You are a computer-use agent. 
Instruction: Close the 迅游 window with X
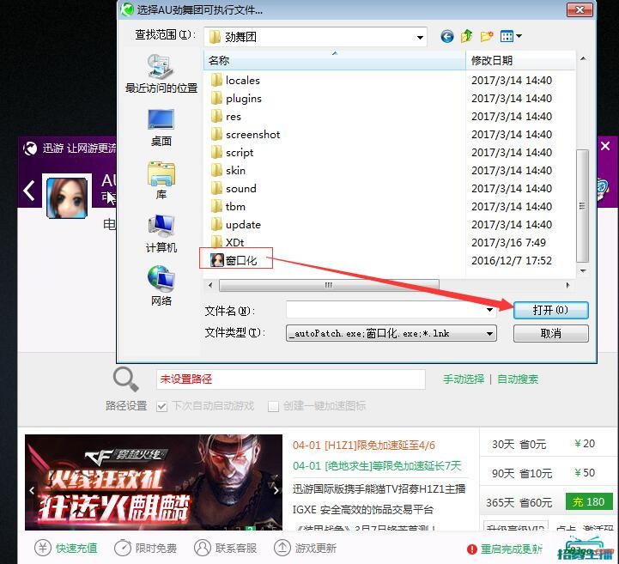coord(604,147)
